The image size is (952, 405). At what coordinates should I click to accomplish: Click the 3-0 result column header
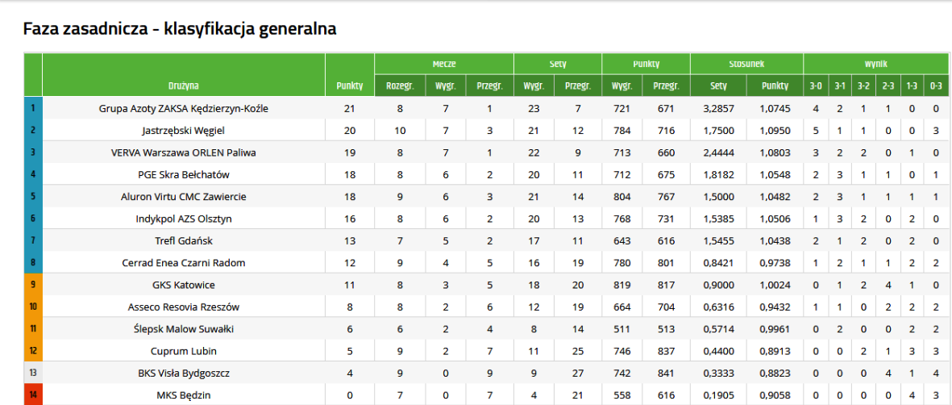pos(815,86)
